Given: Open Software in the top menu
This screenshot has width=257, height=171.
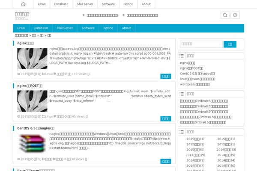Looking at the screenshot, I should 108,4.
